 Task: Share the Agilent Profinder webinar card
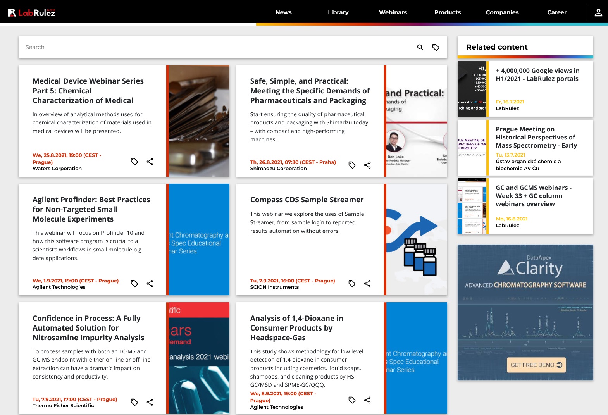150,284
